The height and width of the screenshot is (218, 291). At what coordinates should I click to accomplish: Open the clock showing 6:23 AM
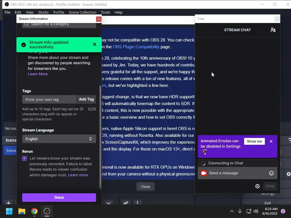[270, 211]
